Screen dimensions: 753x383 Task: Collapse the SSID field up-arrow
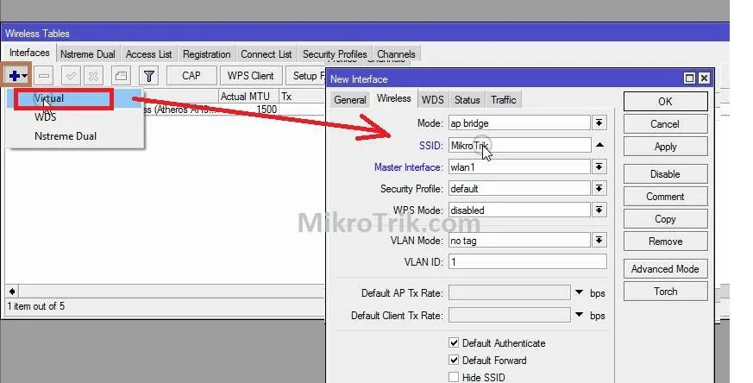coord(600,145)
